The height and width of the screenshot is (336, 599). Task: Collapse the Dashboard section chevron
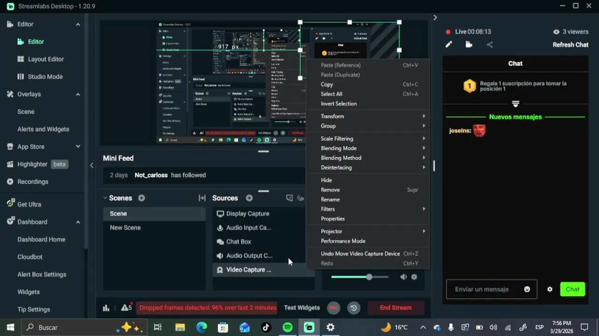tap(78, 222)
